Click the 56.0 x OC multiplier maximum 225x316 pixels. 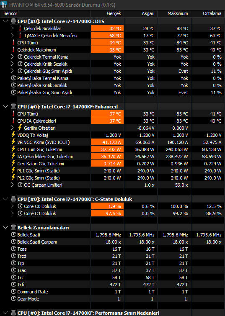[181, 185]
